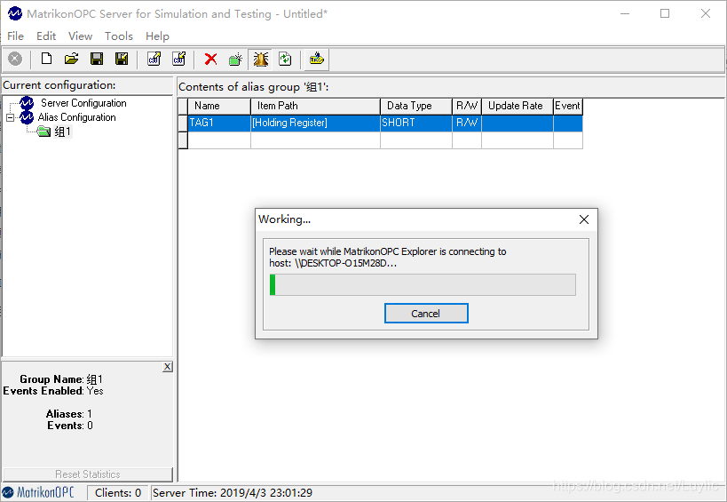Screen dimensions: 727x502
Task: Click the MatrikonOPC logo in status bar
Action: point(38,492)
